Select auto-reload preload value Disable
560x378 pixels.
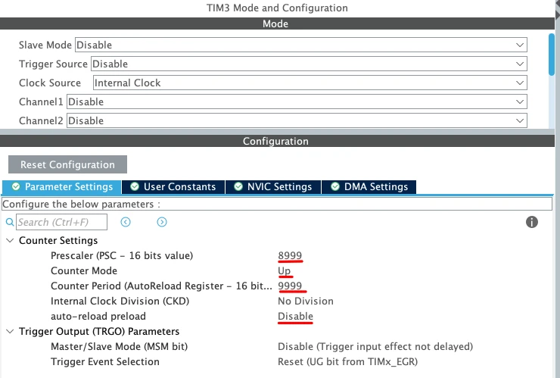(x=295, y=316)
